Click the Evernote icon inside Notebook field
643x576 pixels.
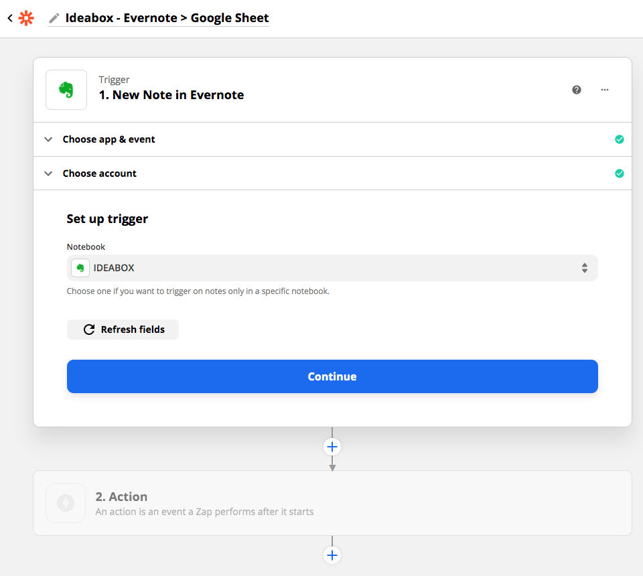(80, 268)
